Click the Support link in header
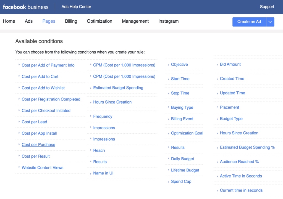This screenshot has width=283, height=199. tap(267, 7)
